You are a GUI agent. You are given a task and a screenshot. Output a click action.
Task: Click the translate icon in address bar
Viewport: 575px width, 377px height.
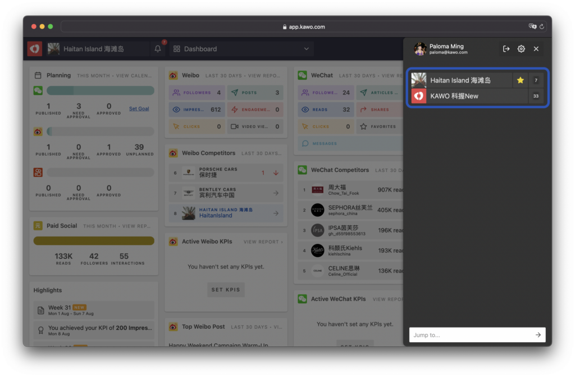pos(532,26)
